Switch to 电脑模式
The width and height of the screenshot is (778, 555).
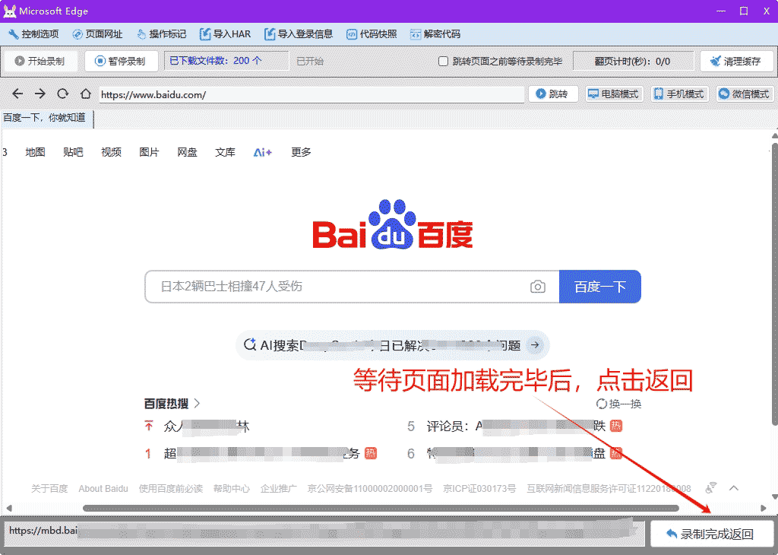[614, 94]
